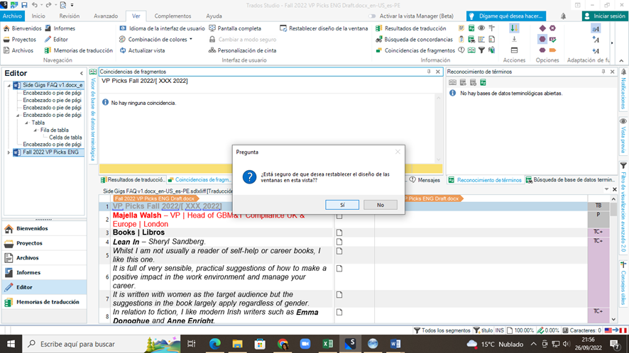Open the Avanzado ribbon tab
Image resolution: width=629 pixels, height=353 pixels.
click(106, 16)
